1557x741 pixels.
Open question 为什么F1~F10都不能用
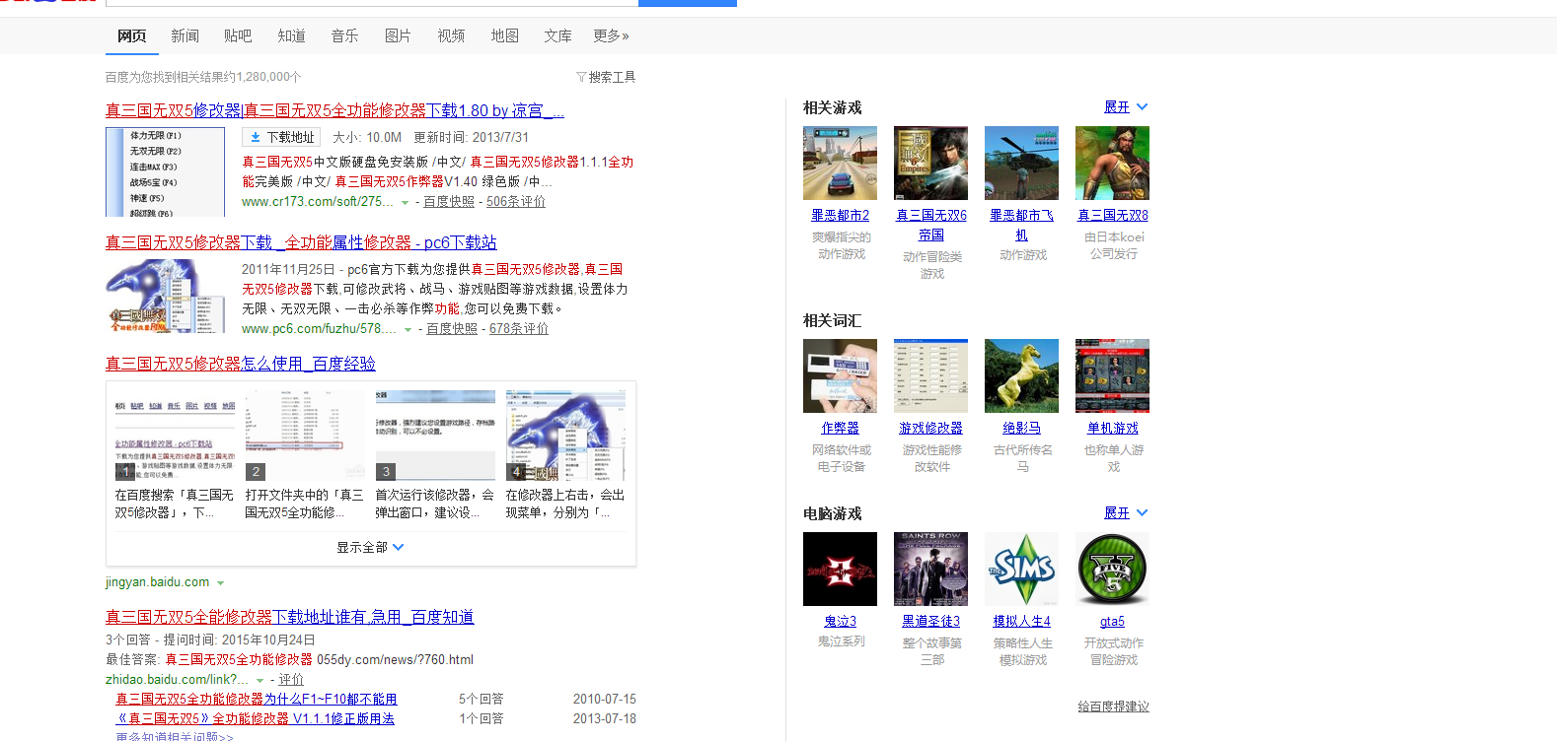257,699
